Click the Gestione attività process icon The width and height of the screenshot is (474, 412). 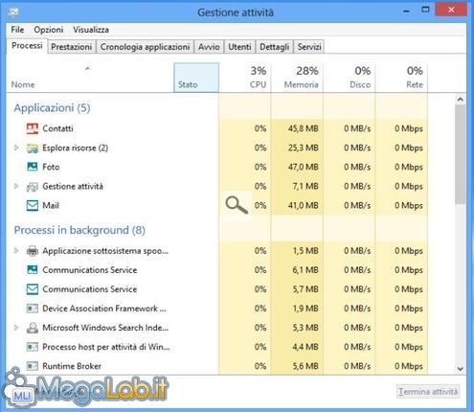33,187
